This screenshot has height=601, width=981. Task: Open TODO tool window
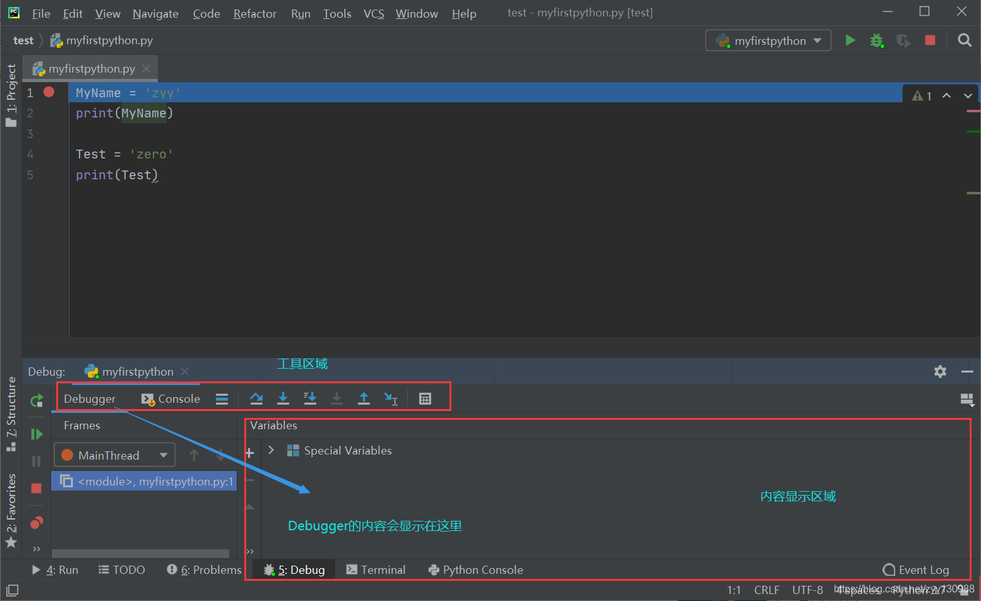(122, 570)
